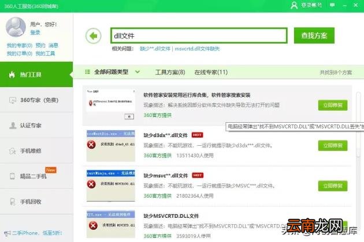Click title 缺少d3dx**.dll文件
The width and height of the screenshot is (364, 242).
[165, 135]
